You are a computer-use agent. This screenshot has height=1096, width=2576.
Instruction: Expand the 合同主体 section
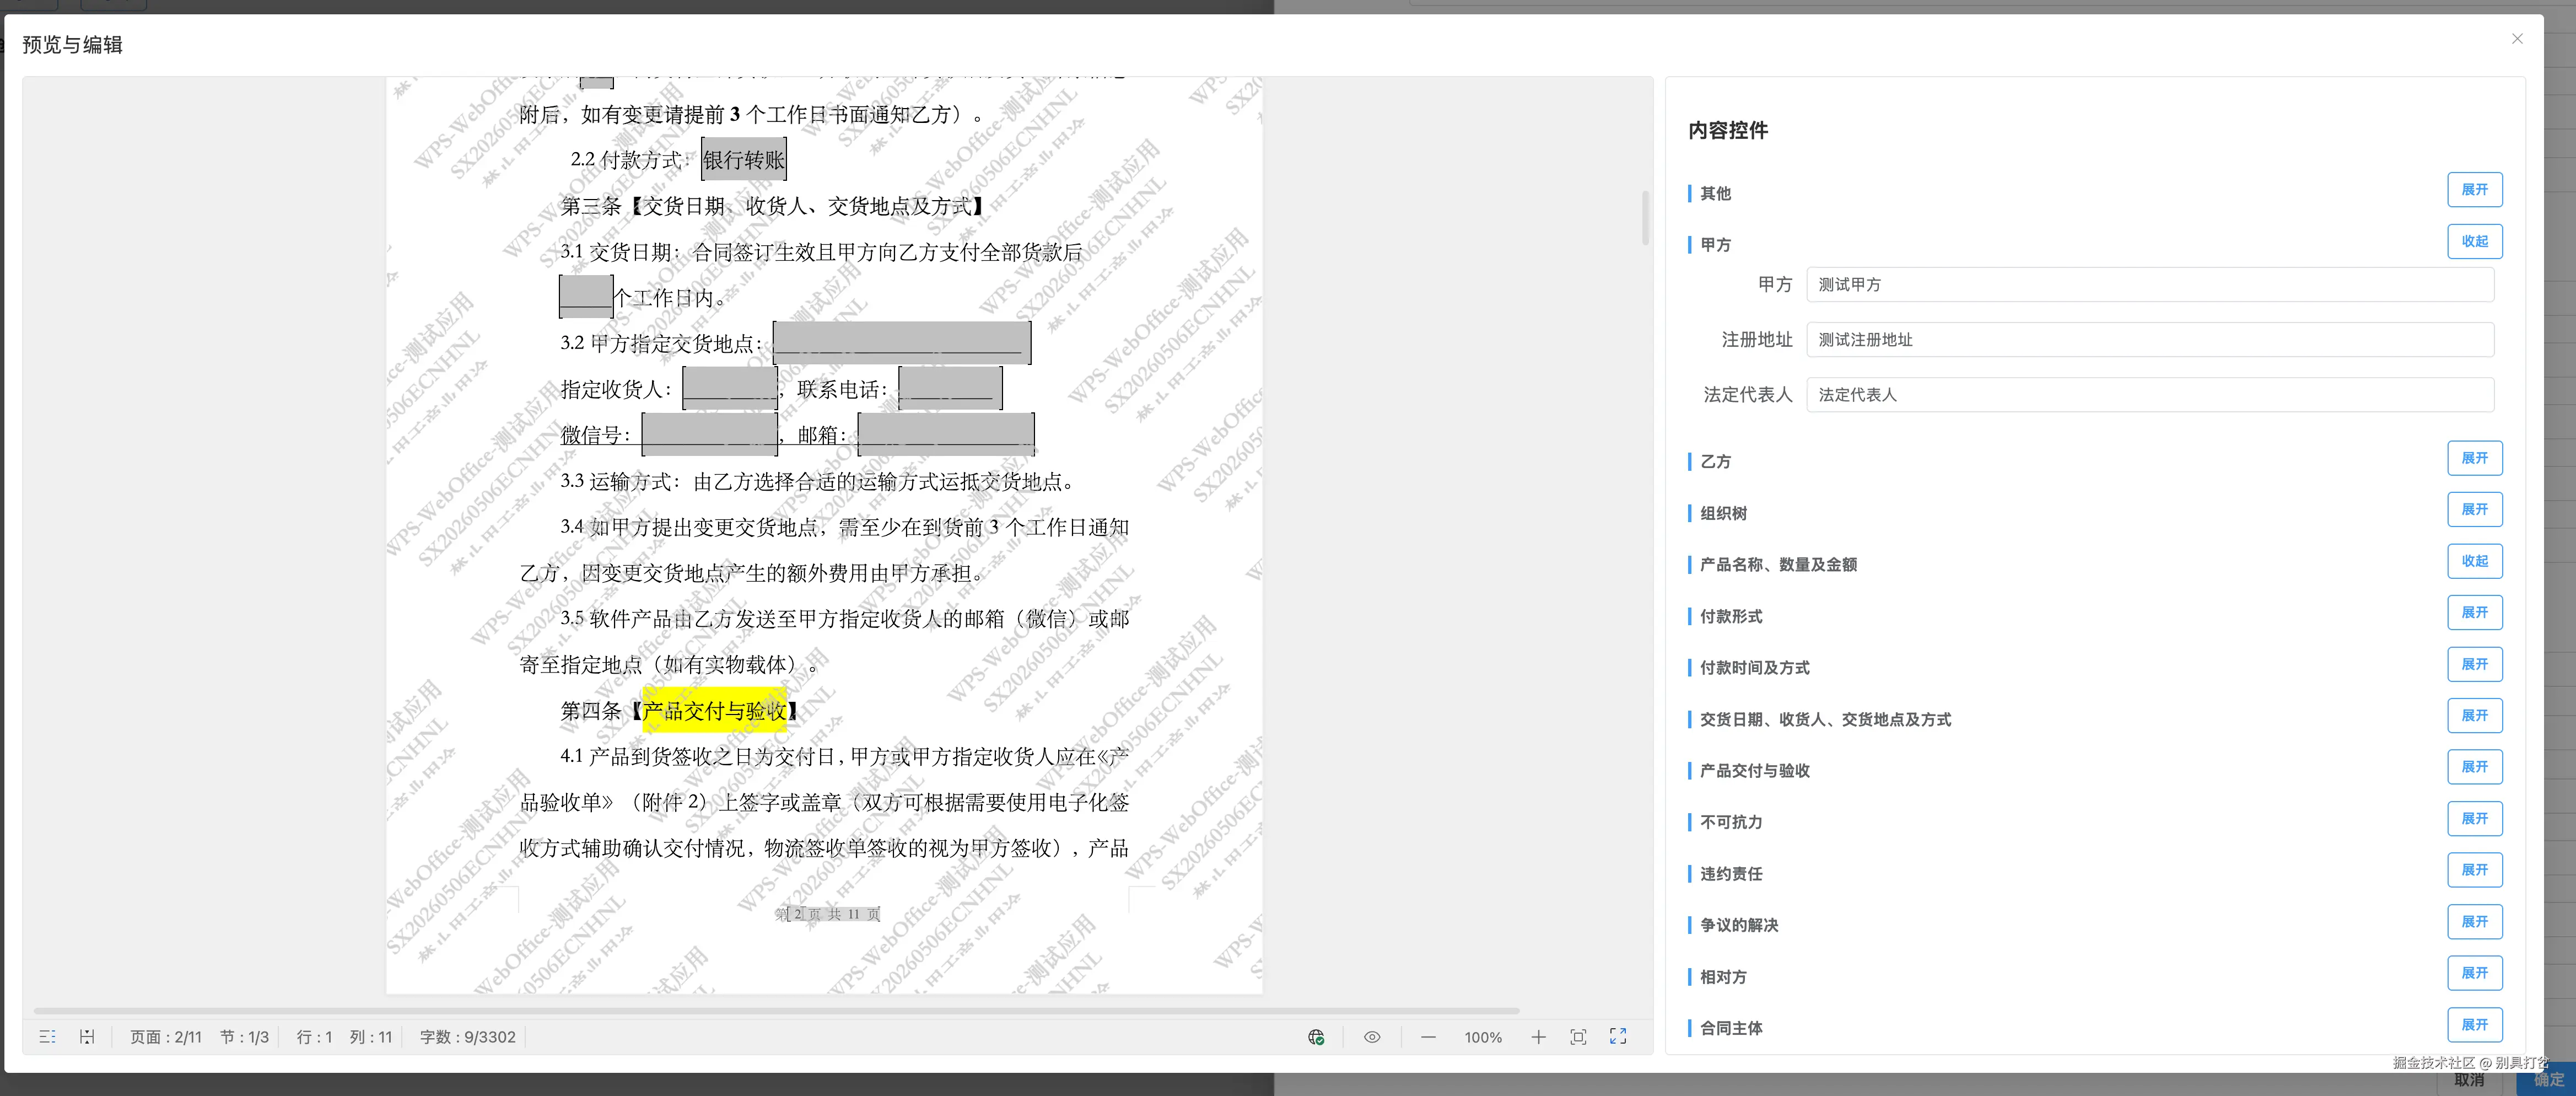(x=2474, y=1024)
